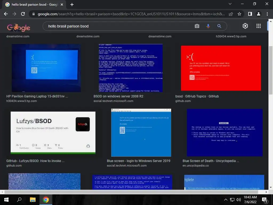Click BSOD on windows server 2008 R2 title
273x205 pixels.
pyautogui.click(x=118, y=96)
